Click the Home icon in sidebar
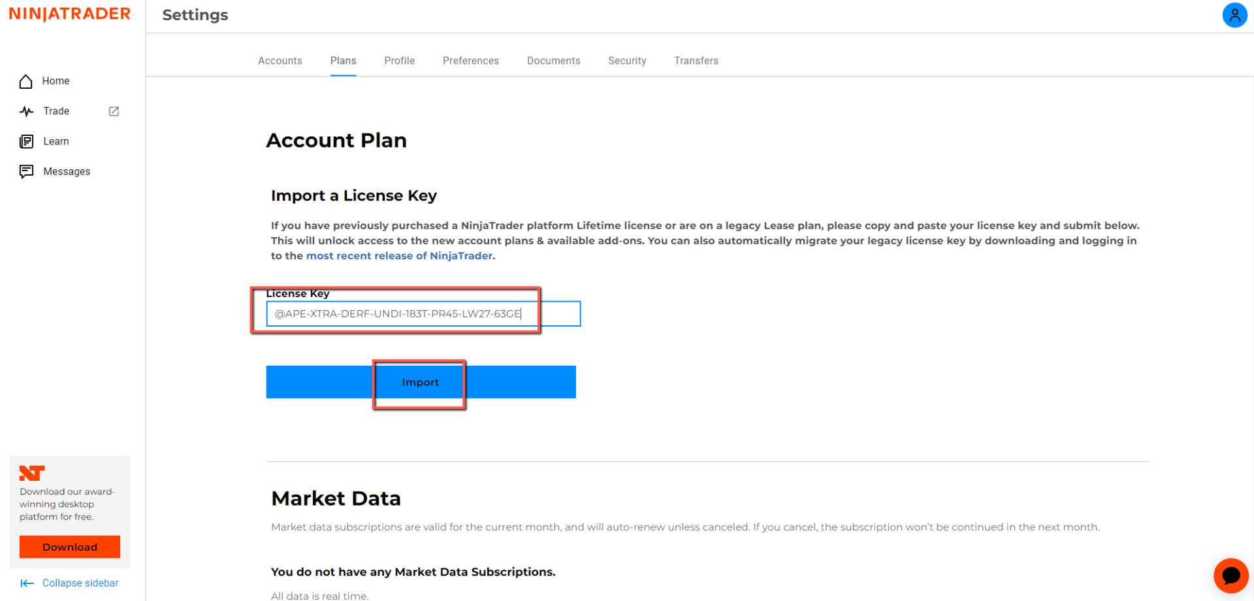The image size is (1254, 601). click(26, 82)
